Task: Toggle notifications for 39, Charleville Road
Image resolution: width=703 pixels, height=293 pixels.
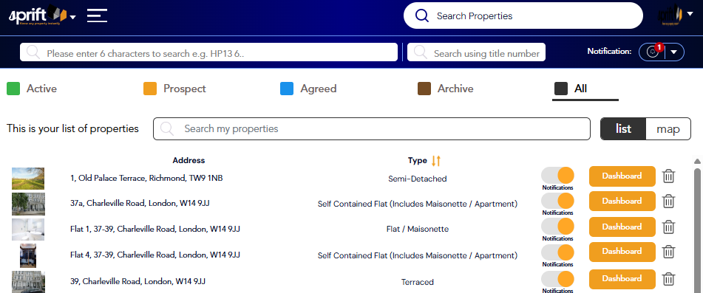Action: pyautogui.click(x=557, y=280)
